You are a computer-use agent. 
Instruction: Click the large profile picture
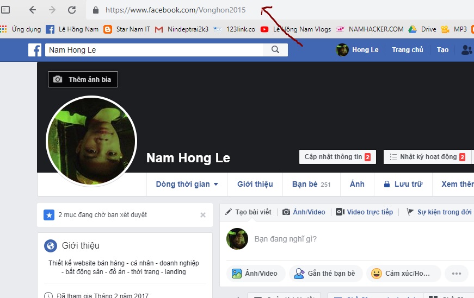(91, 141)
